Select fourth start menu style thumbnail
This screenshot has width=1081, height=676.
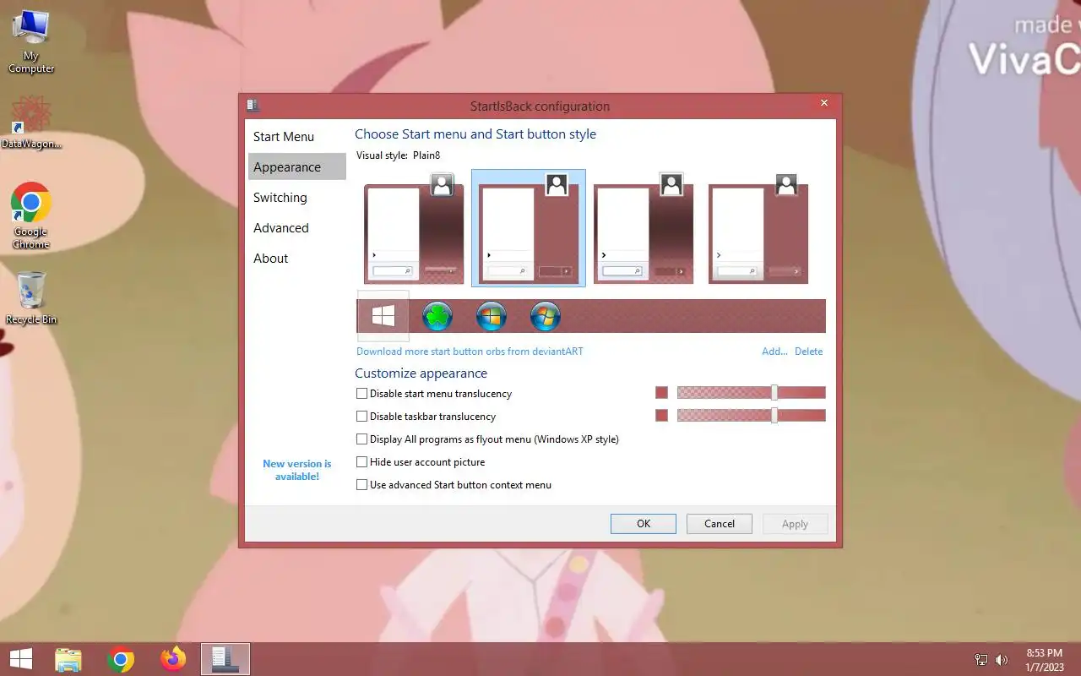click(758, 228)
